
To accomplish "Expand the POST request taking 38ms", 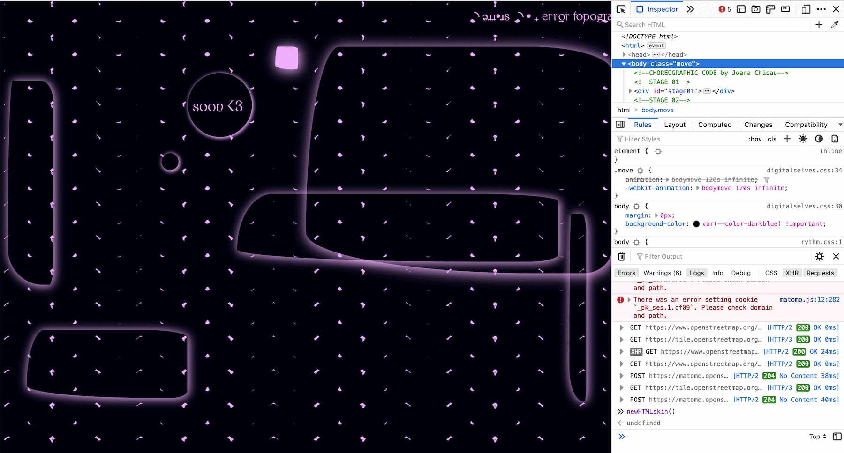I will coord(622,376).
